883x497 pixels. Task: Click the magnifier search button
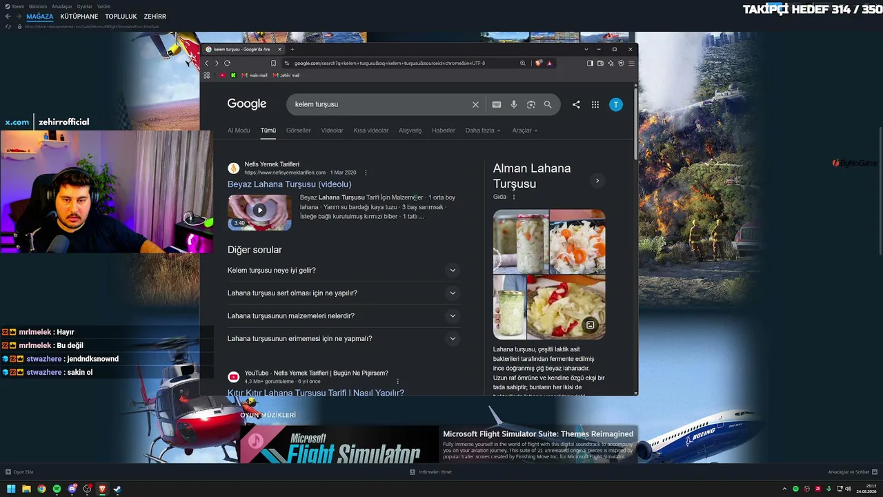click(548, 104)
